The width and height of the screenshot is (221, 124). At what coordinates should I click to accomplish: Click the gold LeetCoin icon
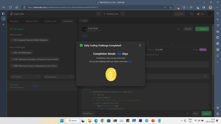[x=111, y=74]
